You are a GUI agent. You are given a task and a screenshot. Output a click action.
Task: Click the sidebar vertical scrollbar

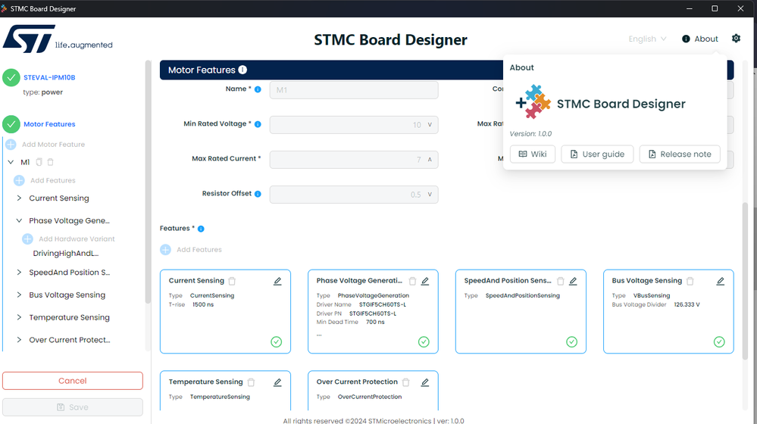[148, 182]
